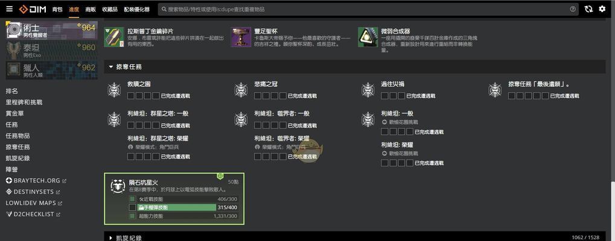The width and height of the screenshot is (615, 241).
Task: Open 背包 tab in top navigation
Action: [x=57, y=10]
